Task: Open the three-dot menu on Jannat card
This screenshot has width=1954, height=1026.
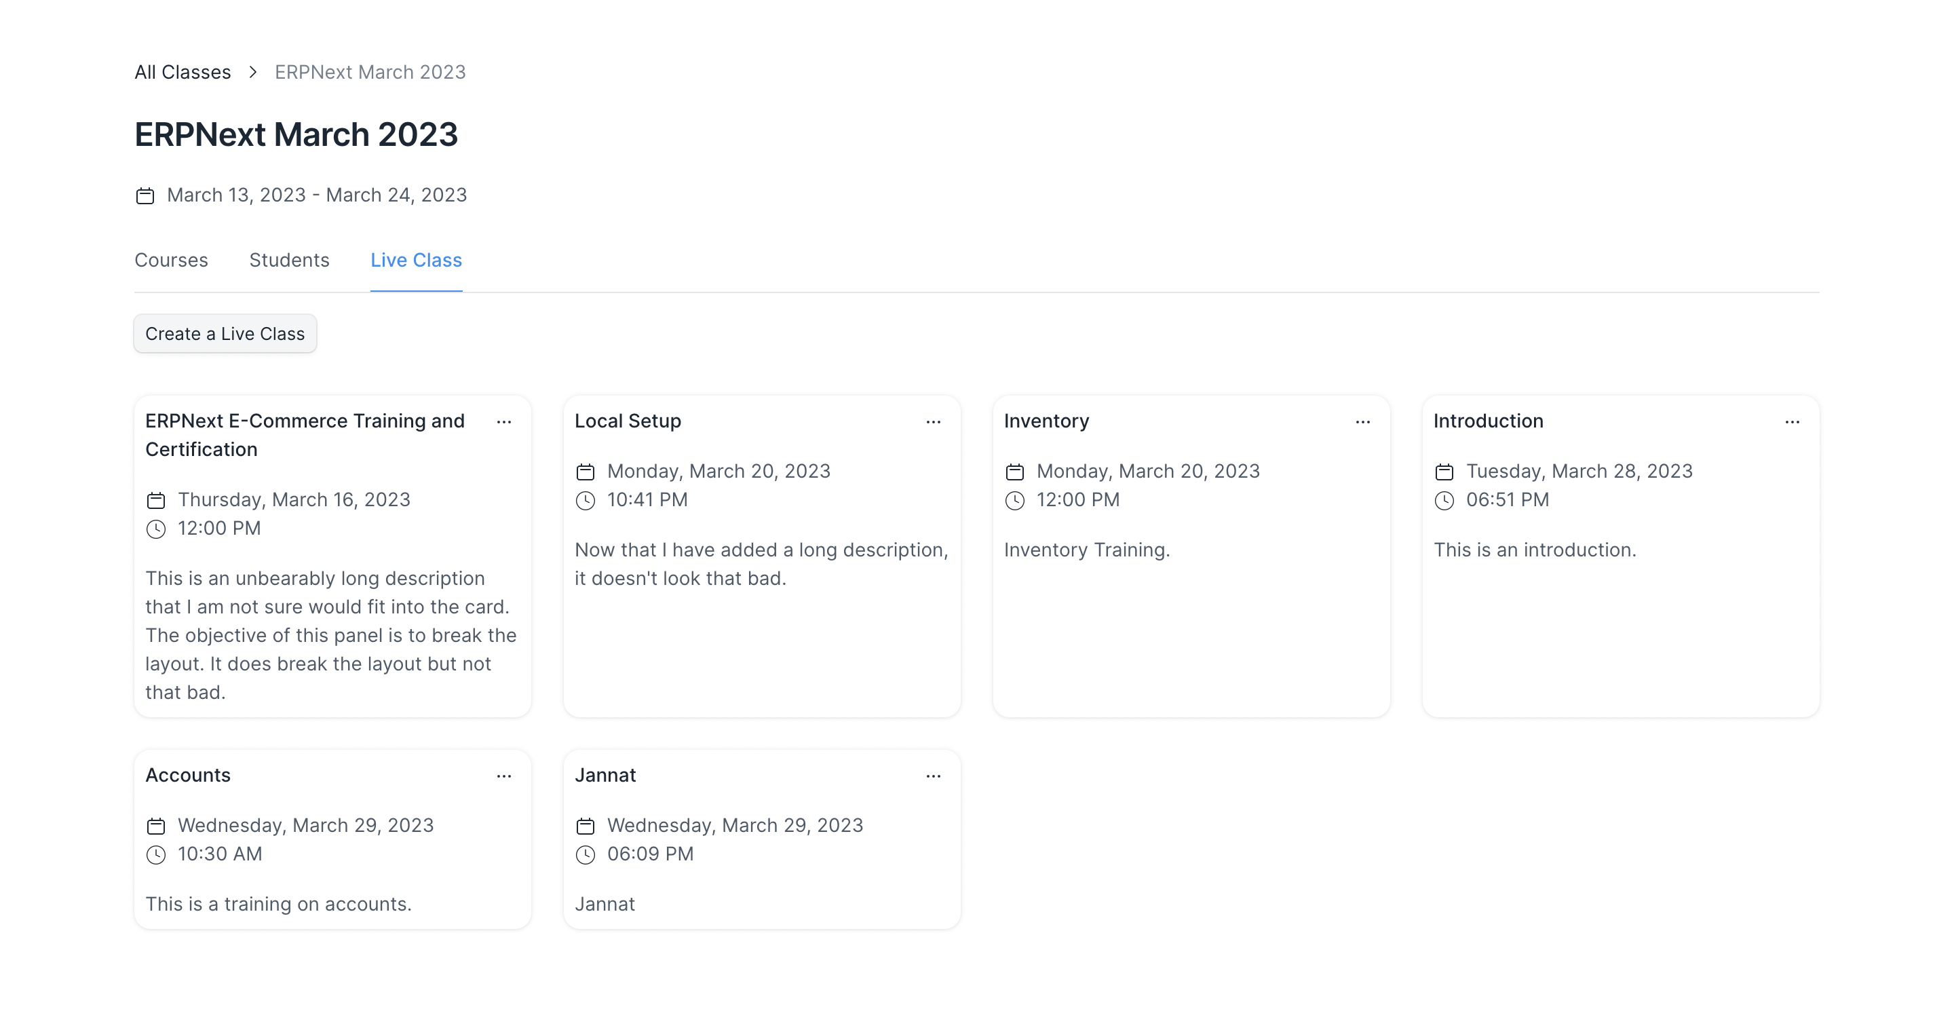Action: pyautogui.click(x=933, y=776)
